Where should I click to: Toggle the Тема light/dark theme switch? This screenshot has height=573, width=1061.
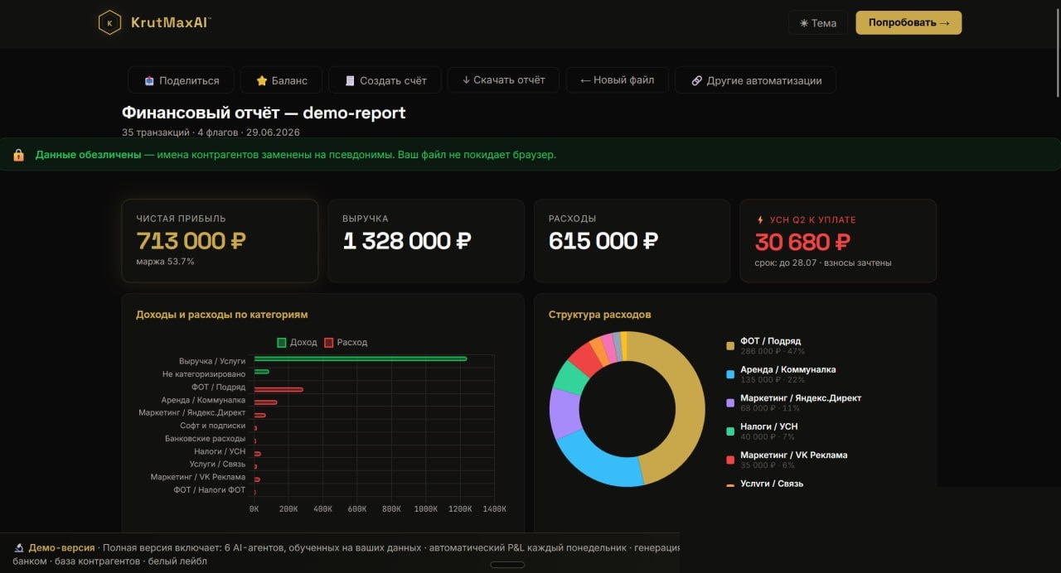(818, 23)
